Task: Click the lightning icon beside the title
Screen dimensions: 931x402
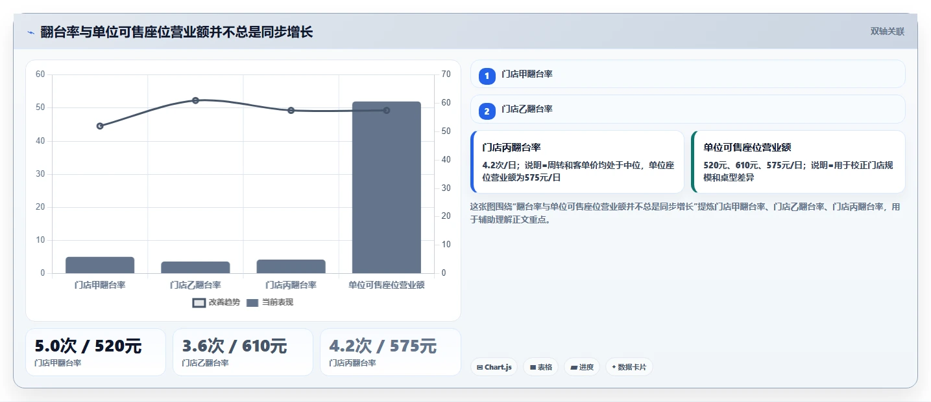Action: 30,32
